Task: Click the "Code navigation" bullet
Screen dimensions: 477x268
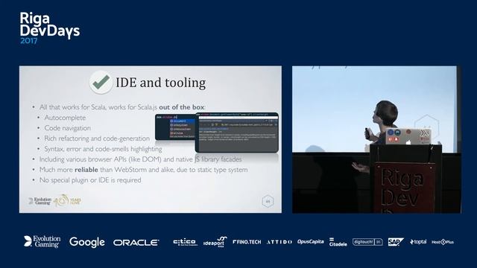Action: pyautogui.click(x=68, y=128)
